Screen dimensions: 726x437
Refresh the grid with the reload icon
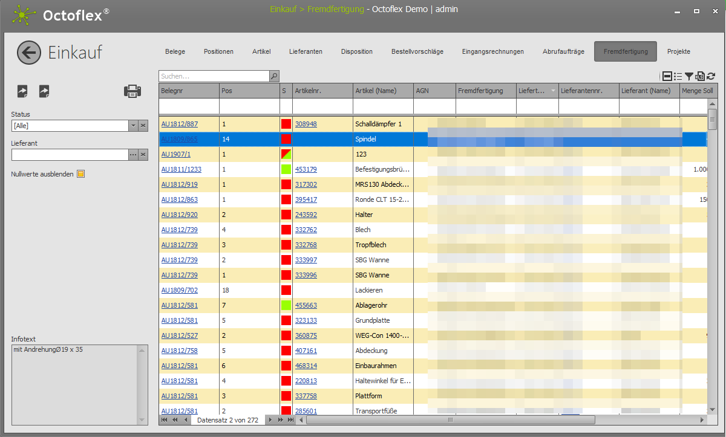click(711, 76)
